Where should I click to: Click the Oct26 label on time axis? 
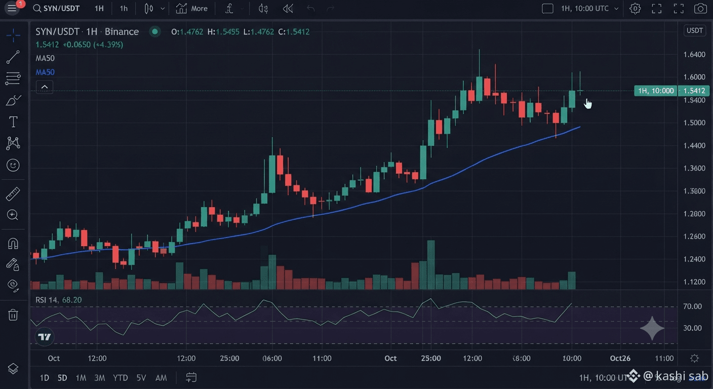620,358
